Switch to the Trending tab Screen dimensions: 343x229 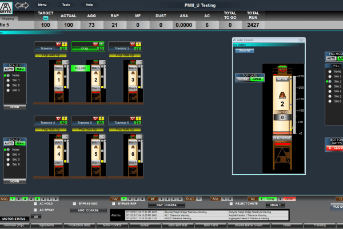pyautogui.click(x=320, y=225)
